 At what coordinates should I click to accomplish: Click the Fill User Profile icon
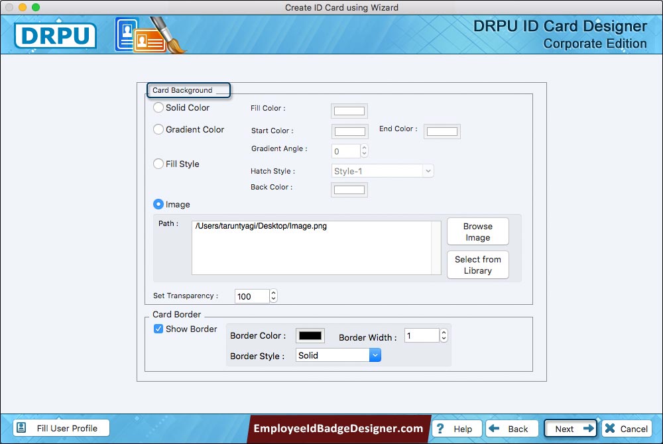point(21,427)
